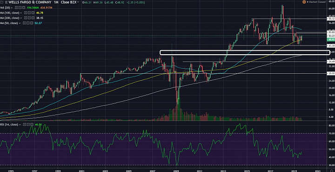Click the green 194.566M volume value
The height and width of the screenshot is (172, 335).
(x=33, y=8)
